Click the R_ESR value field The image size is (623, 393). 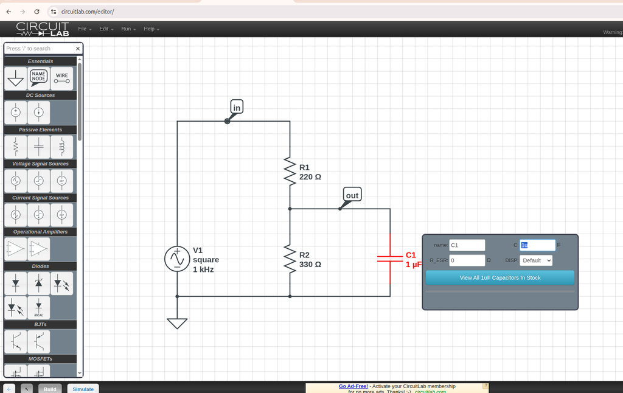[467, 260]
